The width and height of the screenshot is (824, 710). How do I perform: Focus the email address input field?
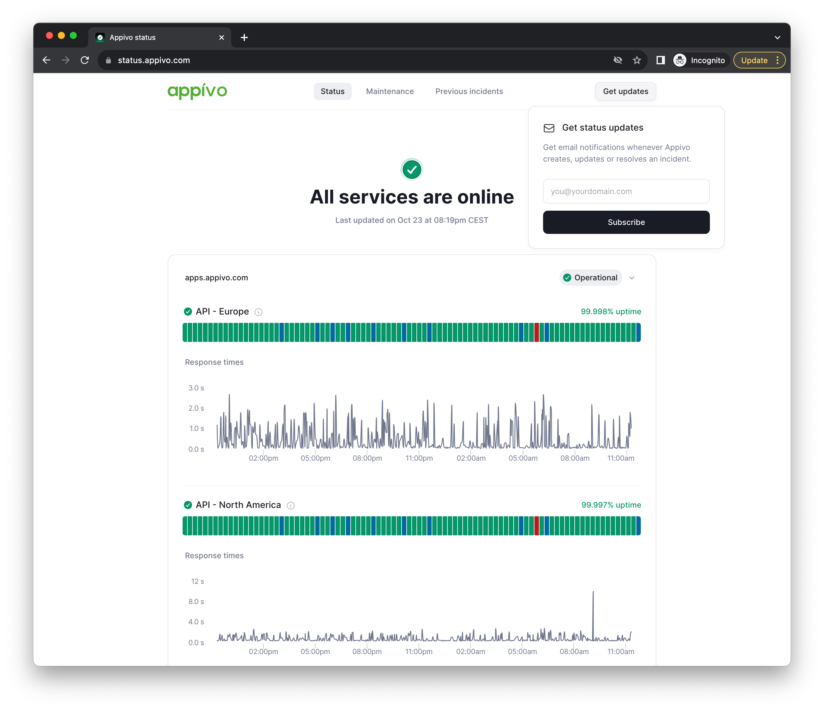[626, 191]
